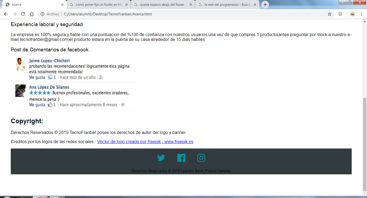The image size is (367, 198).
Task: Click 'hace más de un año' timestamp
Action: pyautogui.click(x=78, y=77)
